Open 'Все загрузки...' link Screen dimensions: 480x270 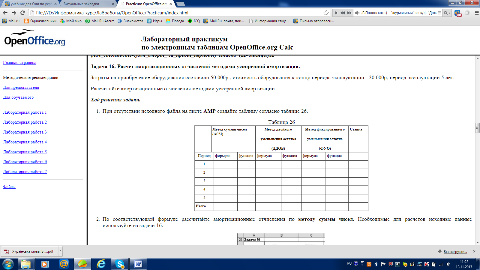pyautogui.click(x=455, y=251)
